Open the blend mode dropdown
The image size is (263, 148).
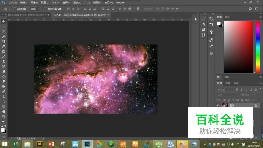[x=227, y=95]
